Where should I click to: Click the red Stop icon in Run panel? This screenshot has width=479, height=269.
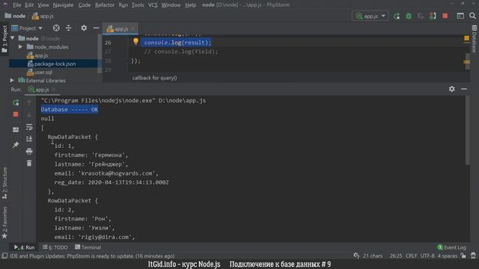[16, 114]
